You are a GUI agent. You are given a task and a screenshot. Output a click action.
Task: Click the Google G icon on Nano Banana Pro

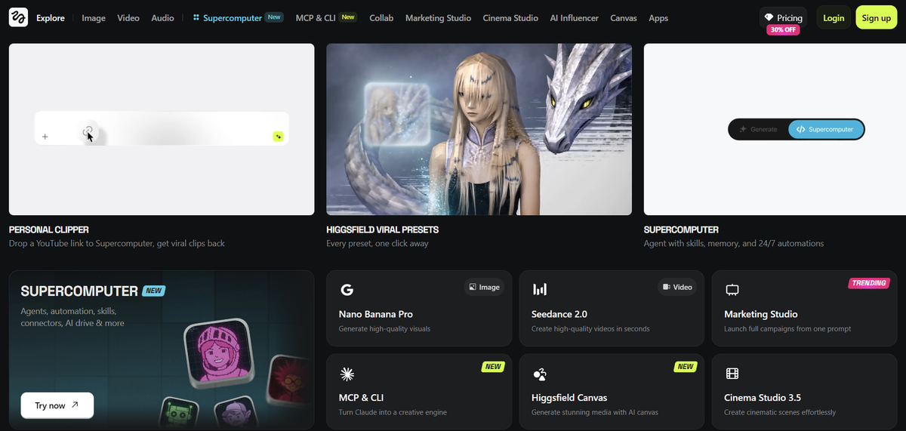click(x=347, y=289)
